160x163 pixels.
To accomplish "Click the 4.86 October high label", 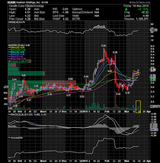I will 24,75.
